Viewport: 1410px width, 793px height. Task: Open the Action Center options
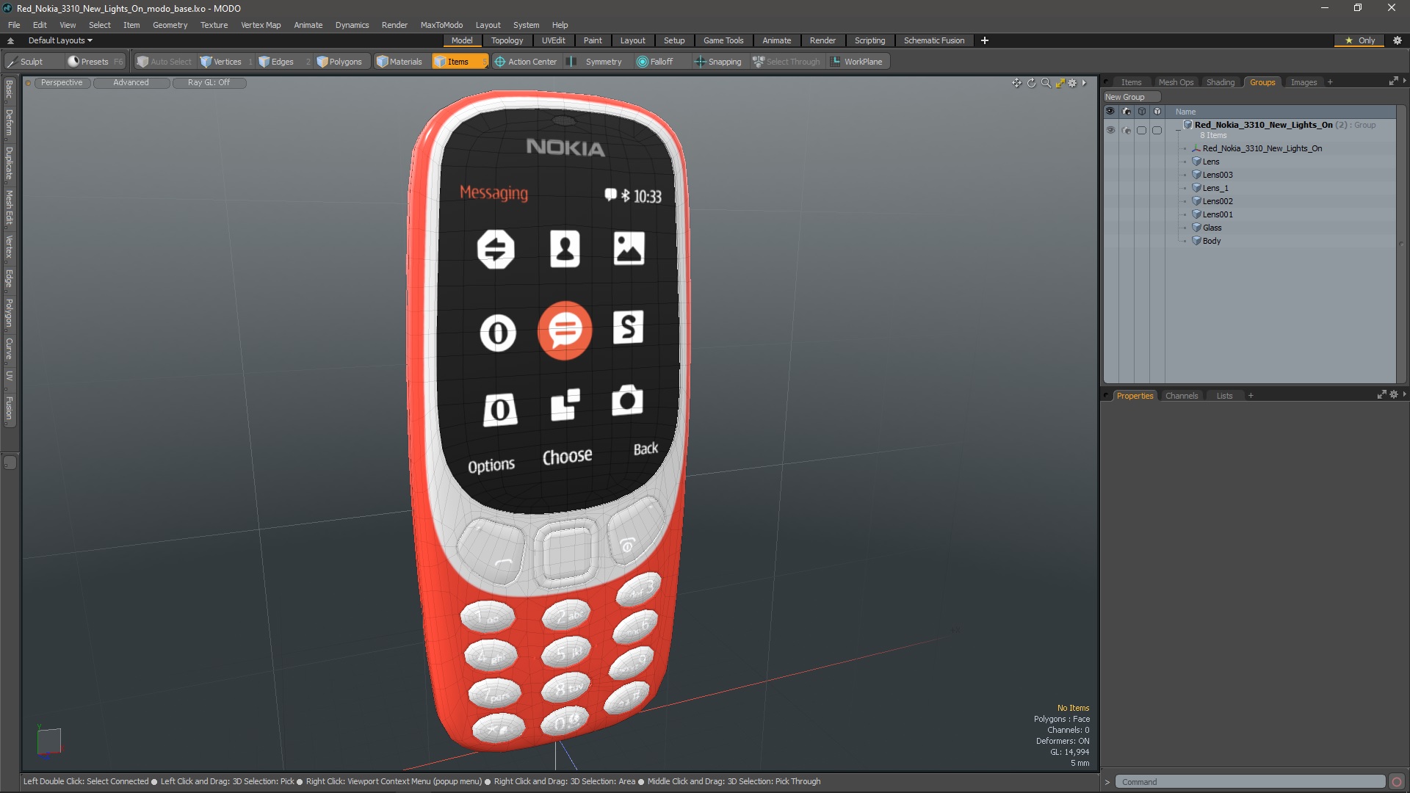tap(526, 62)
